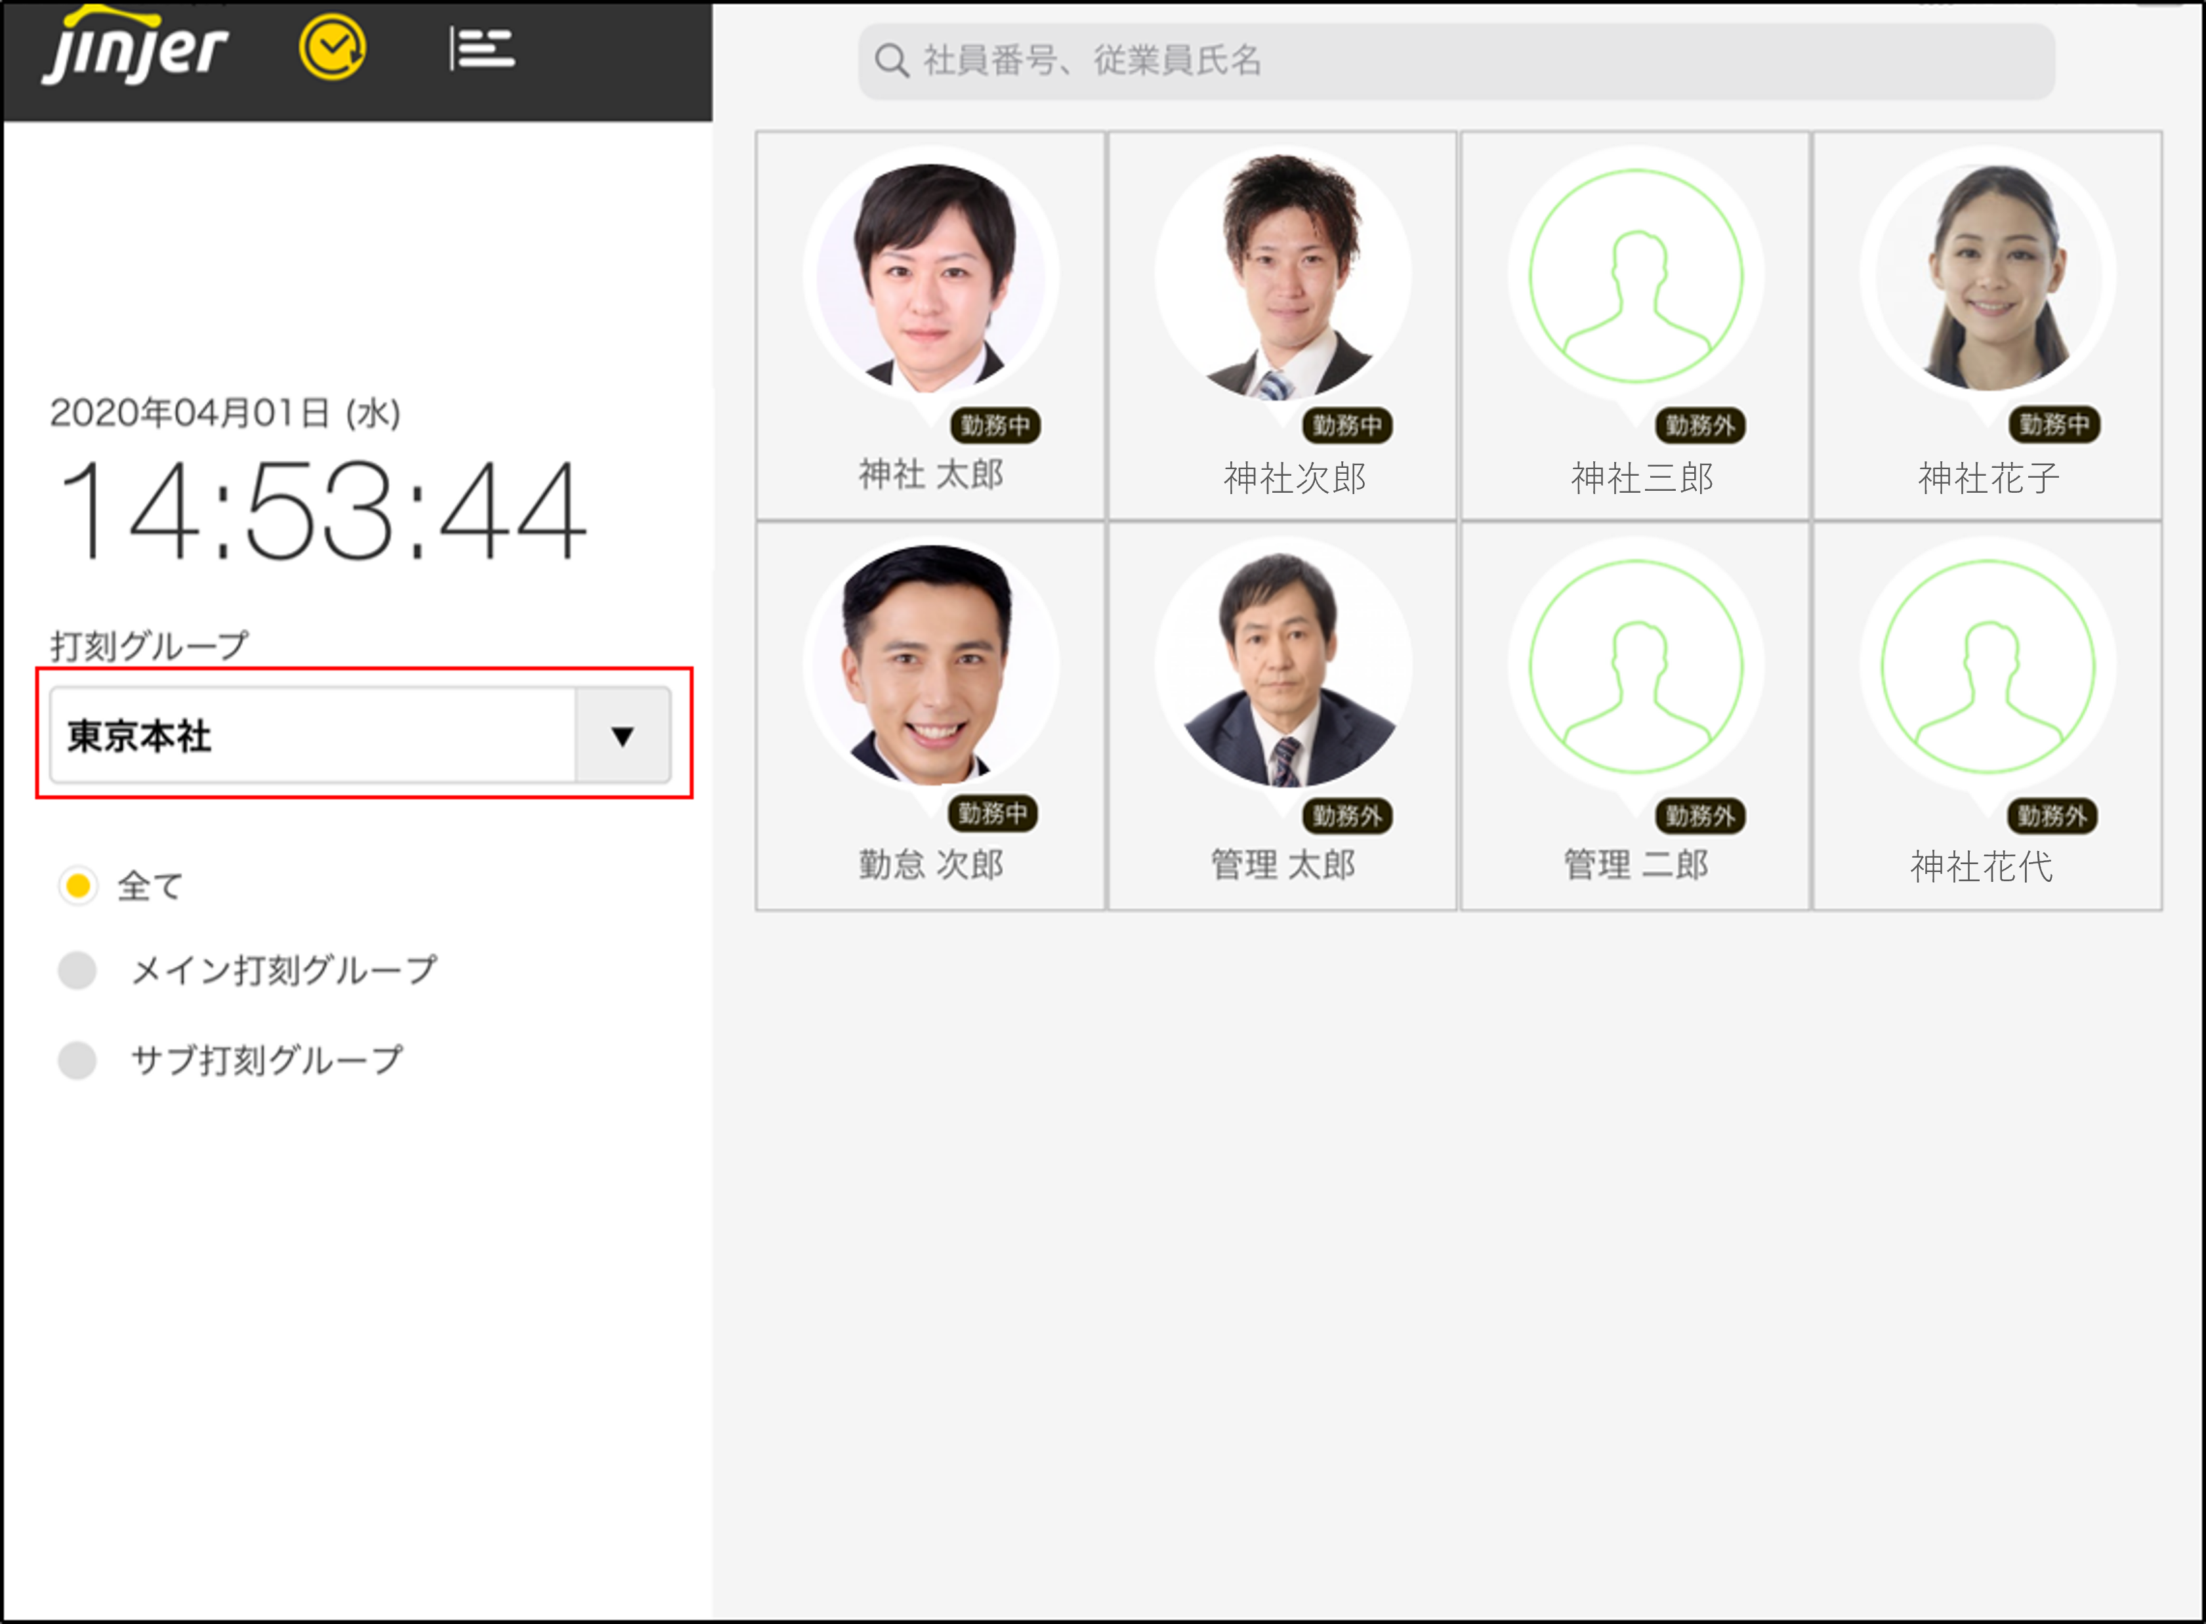Select メイン打刻グループ radio option

click(x=77, y=970)
